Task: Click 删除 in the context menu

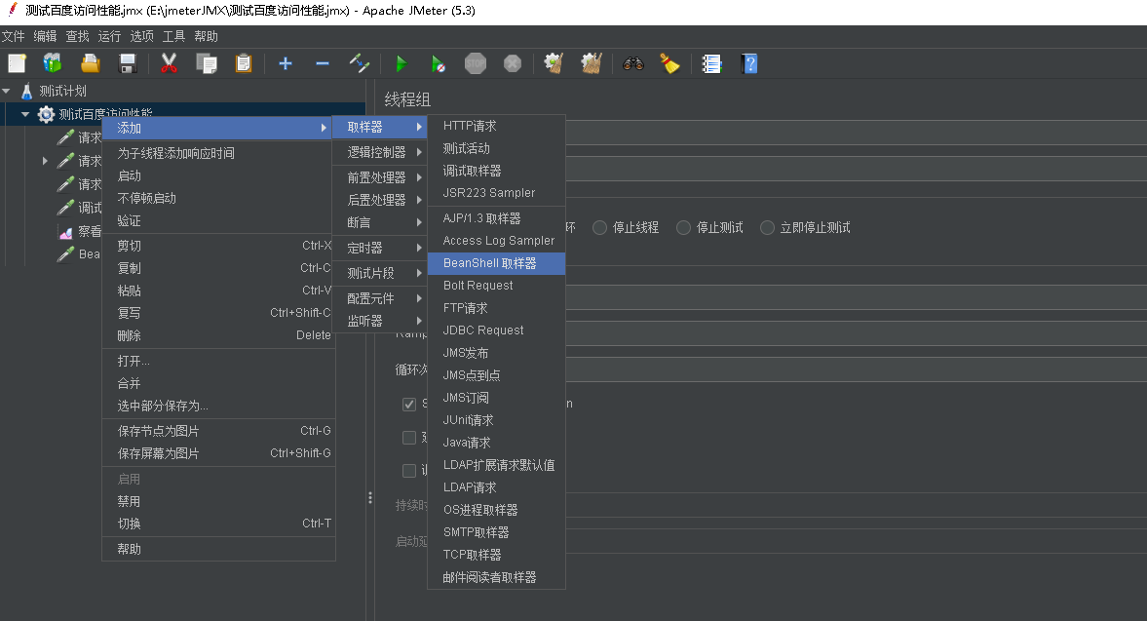Action: pos(218,335)
